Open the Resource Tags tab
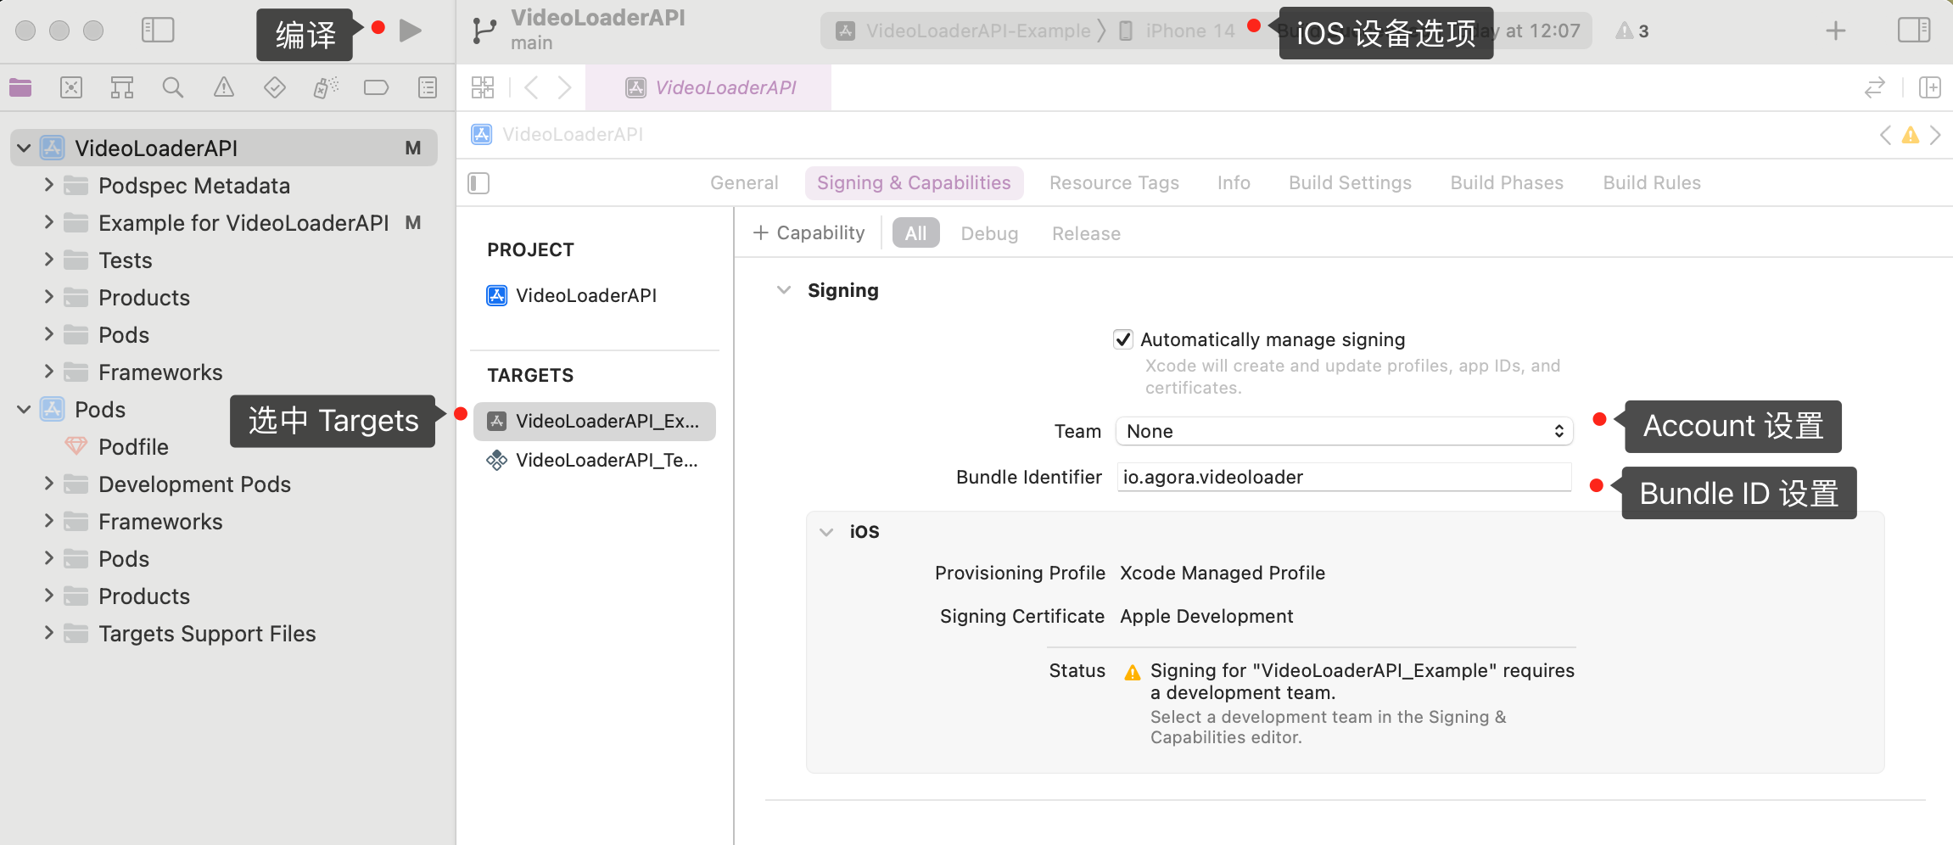Image resolution: width=1953 pixels, height=845 pixels. point(1114,183)
